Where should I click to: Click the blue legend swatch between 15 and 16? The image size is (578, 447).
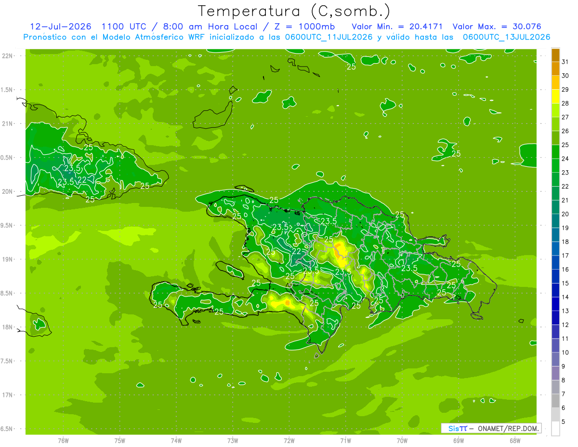coord(555,276)
